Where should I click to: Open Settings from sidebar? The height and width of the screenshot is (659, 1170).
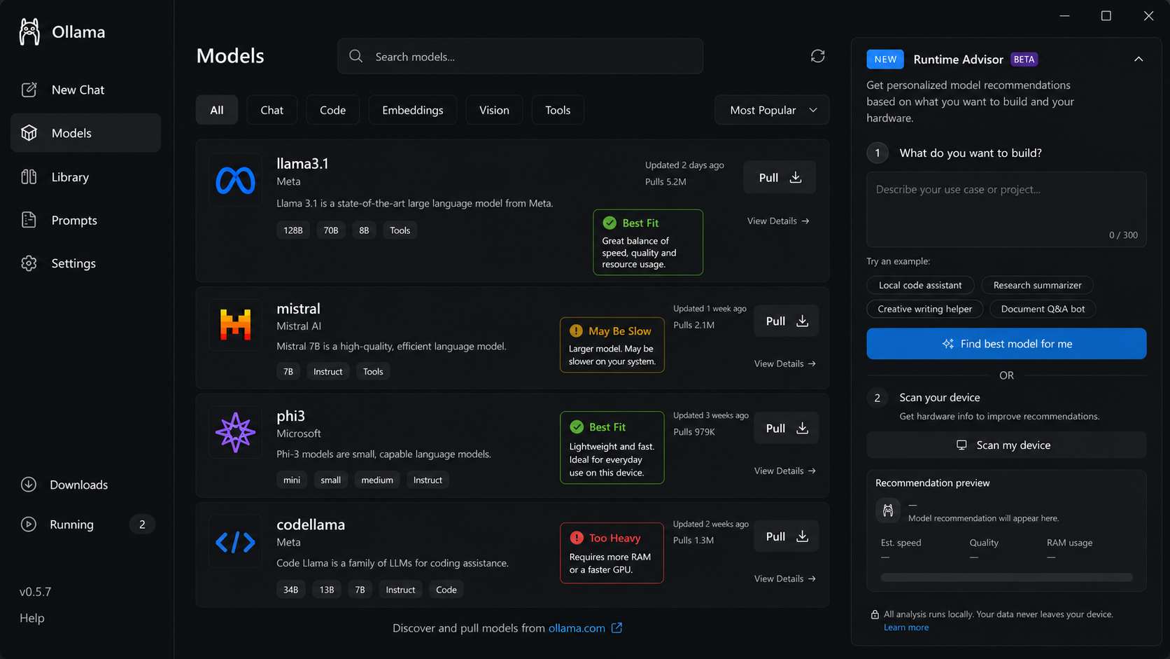85,263
